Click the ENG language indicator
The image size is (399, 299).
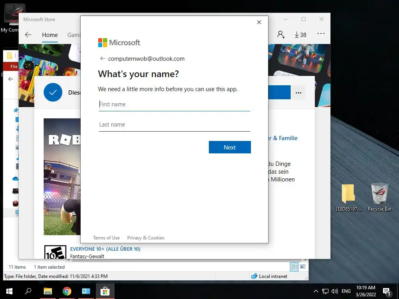(346, 291)
